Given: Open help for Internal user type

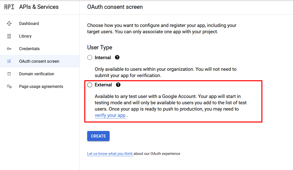Looking at the screenshot, I should click(117, 57).
